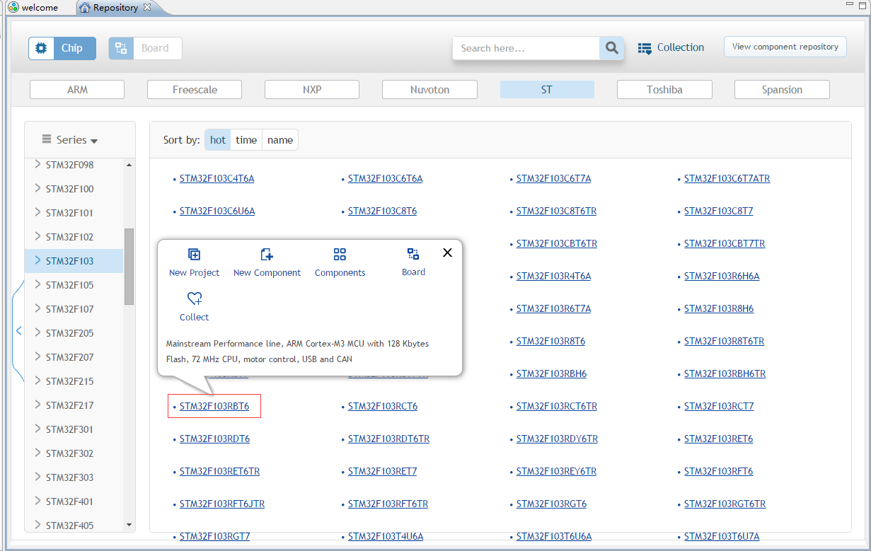Screen dimensions: 871x551
Task: Click the Collect heart icon
Action: [x=195, y=299]
